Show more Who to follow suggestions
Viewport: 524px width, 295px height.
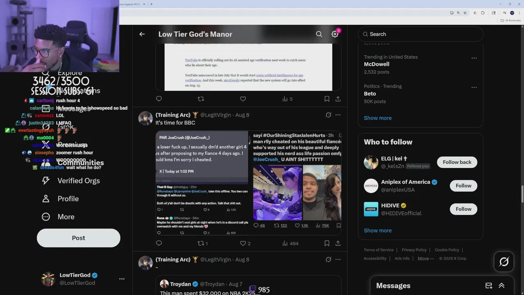pos(377,230)
